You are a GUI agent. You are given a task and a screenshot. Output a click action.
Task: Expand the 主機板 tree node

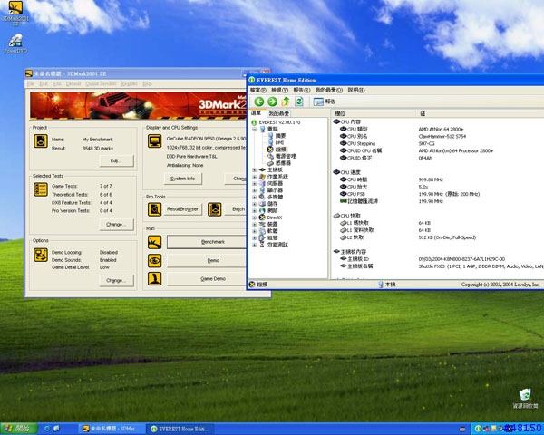[254, 169]
